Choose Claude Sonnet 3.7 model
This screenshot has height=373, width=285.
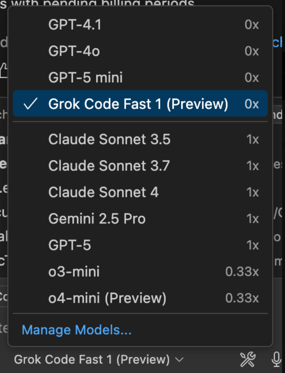pos(140,166)
